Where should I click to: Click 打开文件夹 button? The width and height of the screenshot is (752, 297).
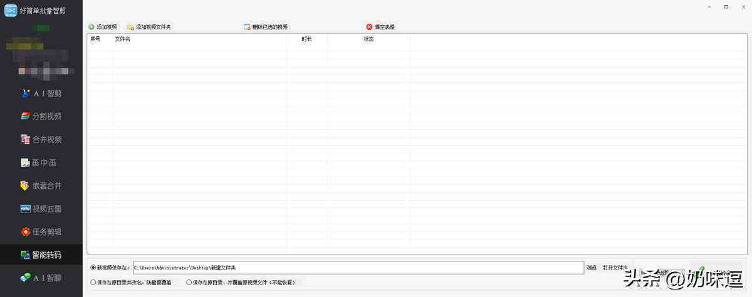[615, 268]
